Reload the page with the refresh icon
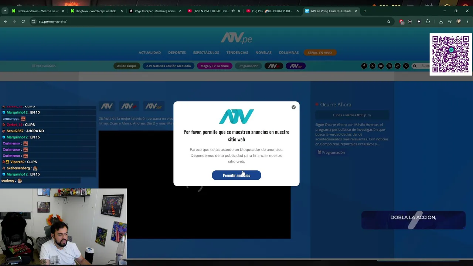The width and height of the screenshot is (473, 266). coord(23,21)
